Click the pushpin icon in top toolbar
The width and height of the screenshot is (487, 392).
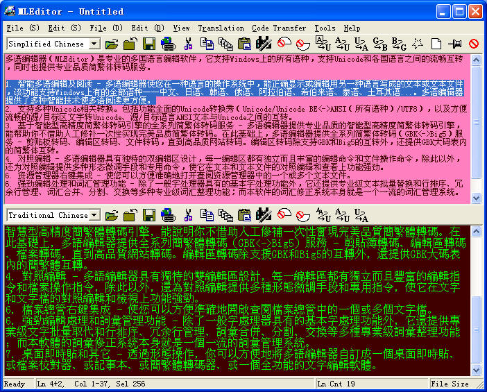455,44
